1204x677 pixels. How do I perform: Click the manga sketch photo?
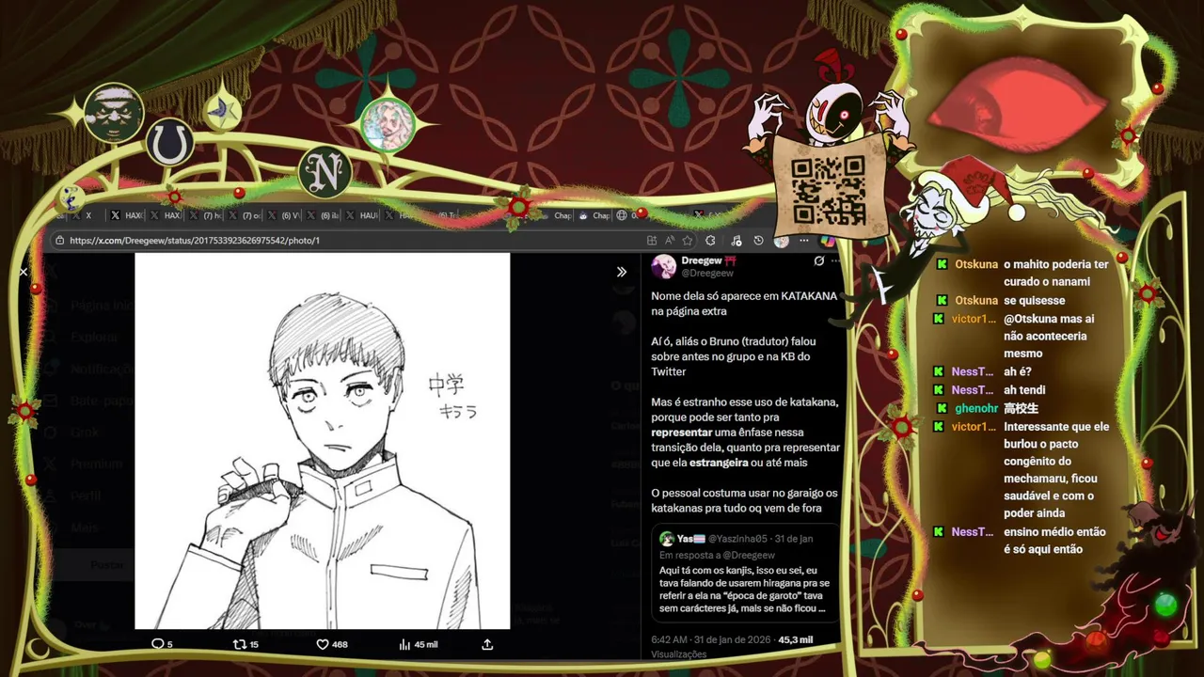coord(323,440)
